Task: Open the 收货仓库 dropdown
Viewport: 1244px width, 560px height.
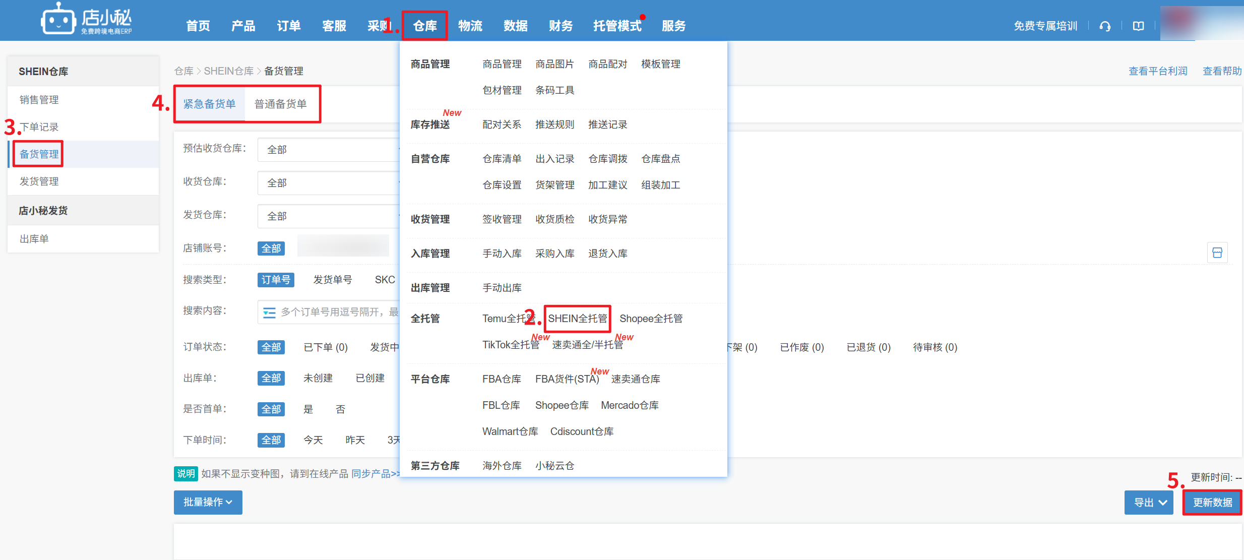Action: click(328, 183)
